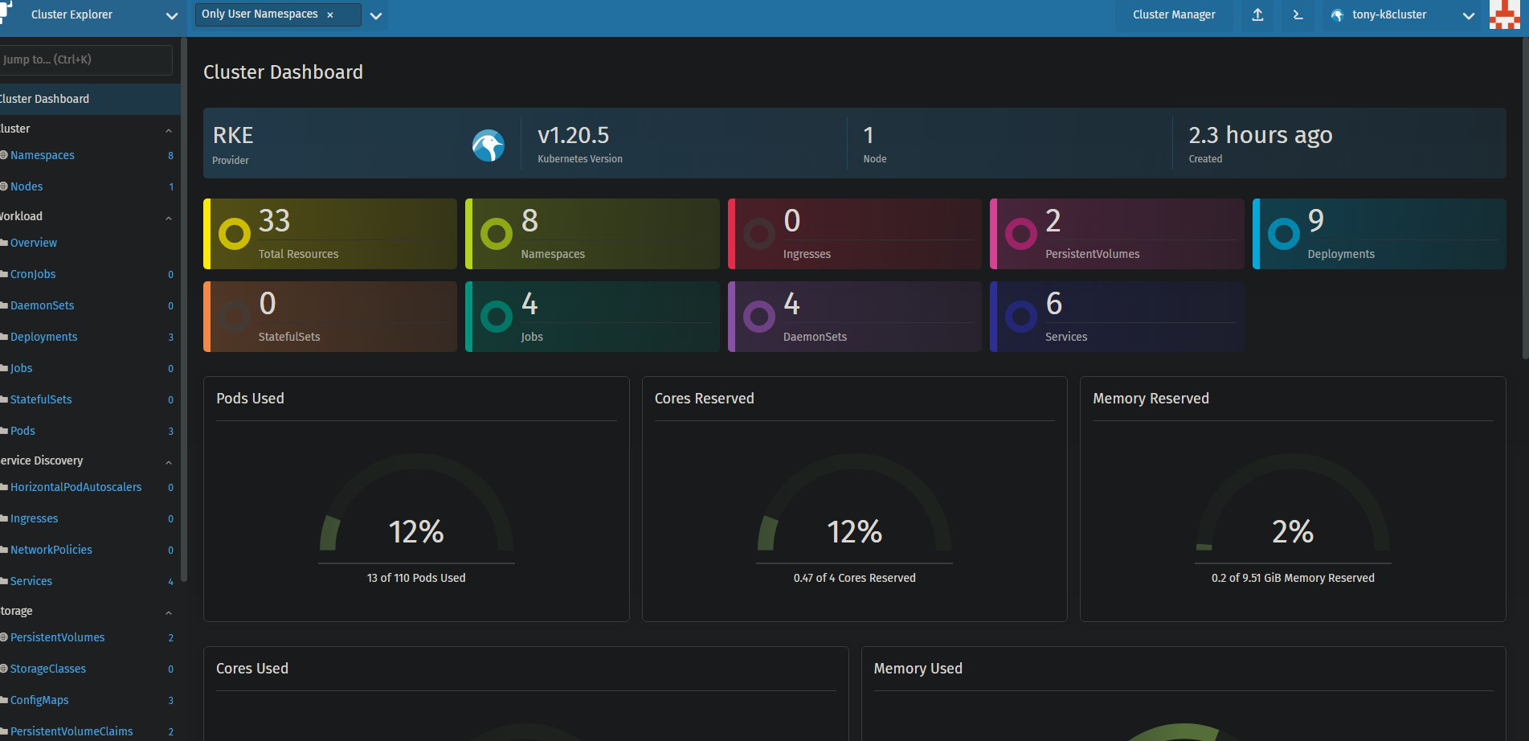
Task: Open PersistentVolumes in the sidebar
Action: coord(58,637)
